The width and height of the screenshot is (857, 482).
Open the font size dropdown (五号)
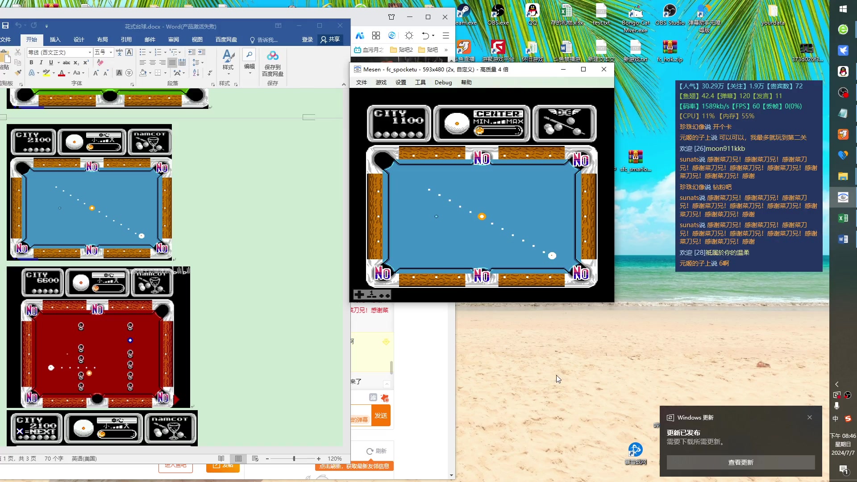[111, 53]
